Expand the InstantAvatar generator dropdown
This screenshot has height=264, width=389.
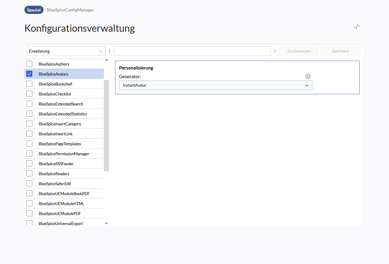[215, 85]
